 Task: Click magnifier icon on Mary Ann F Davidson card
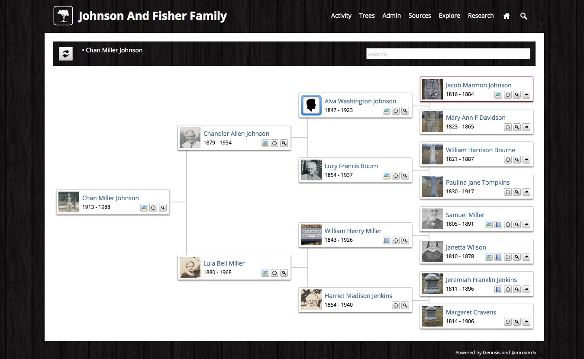[517, 127]
